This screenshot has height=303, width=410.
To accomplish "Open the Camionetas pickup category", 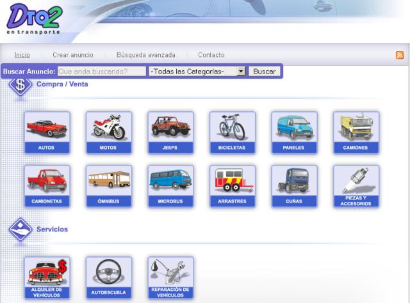I will [x=47, y=186].
